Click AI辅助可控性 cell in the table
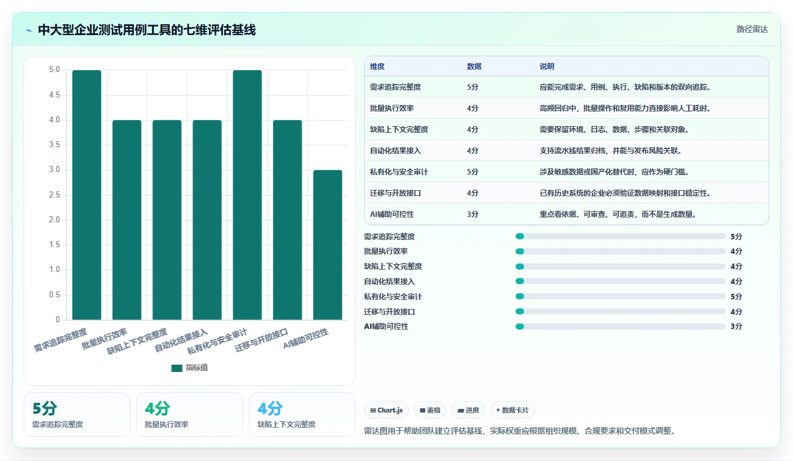 [x=392, y=214]
